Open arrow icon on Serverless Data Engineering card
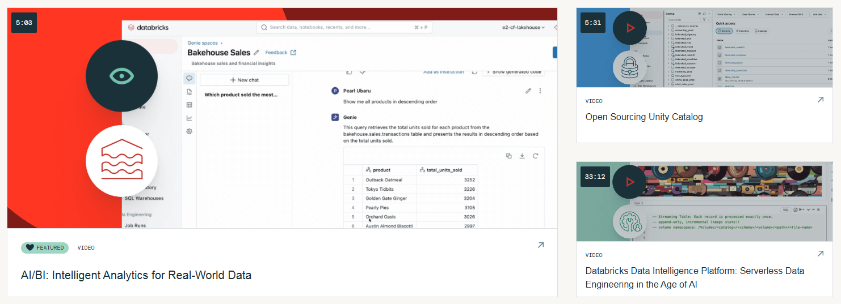Screen dimensions: 841x304 coord(820,254)
